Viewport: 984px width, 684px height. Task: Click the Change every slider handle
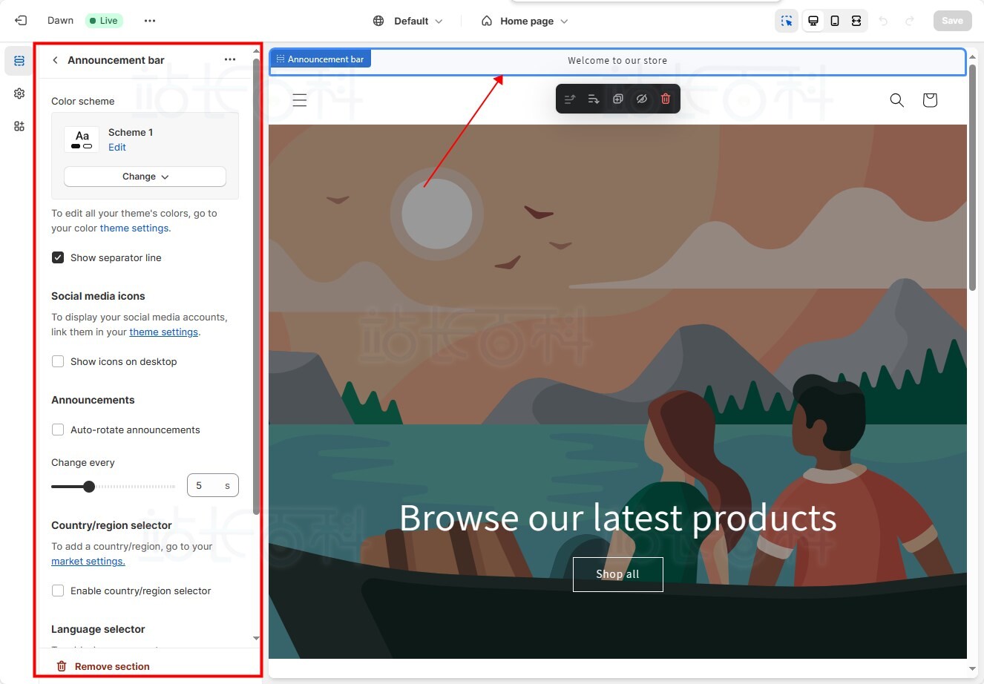89,487
